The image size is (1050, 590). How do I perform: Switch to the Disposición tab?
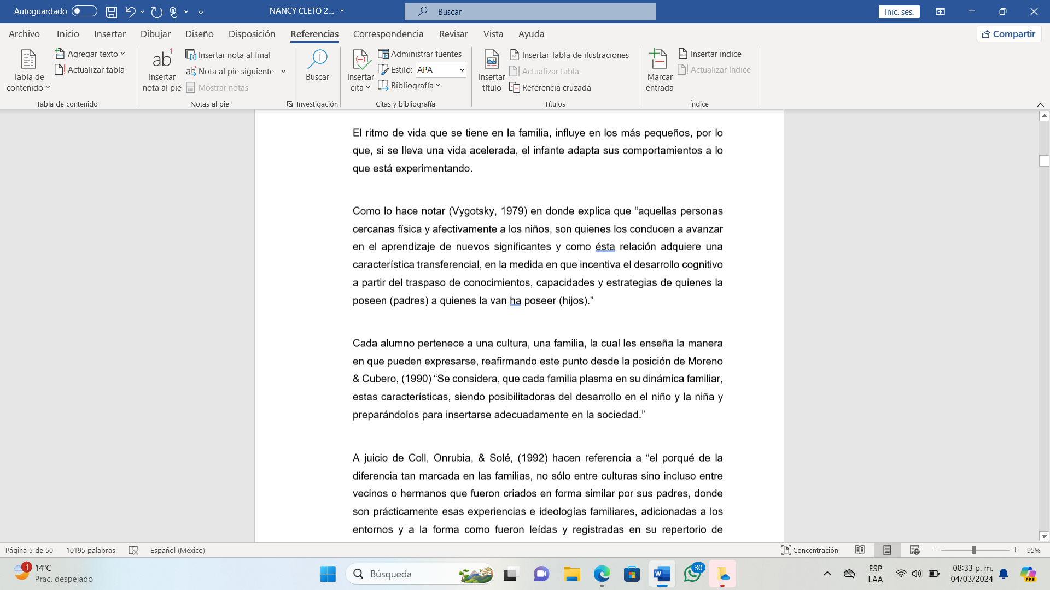[252, 34]
